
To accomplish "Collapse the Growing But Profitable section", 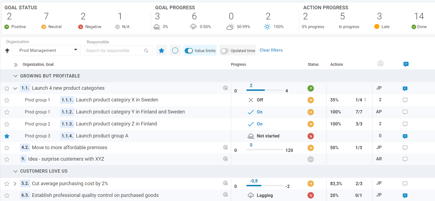I will pyautogui.click(x=15, y=76).
